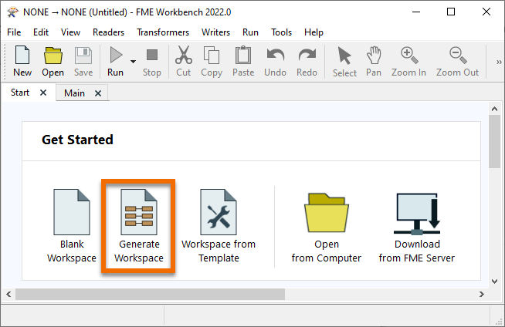505x327 pixels.
Task: Activate the Select pointer tool
Action: point(344,62)
